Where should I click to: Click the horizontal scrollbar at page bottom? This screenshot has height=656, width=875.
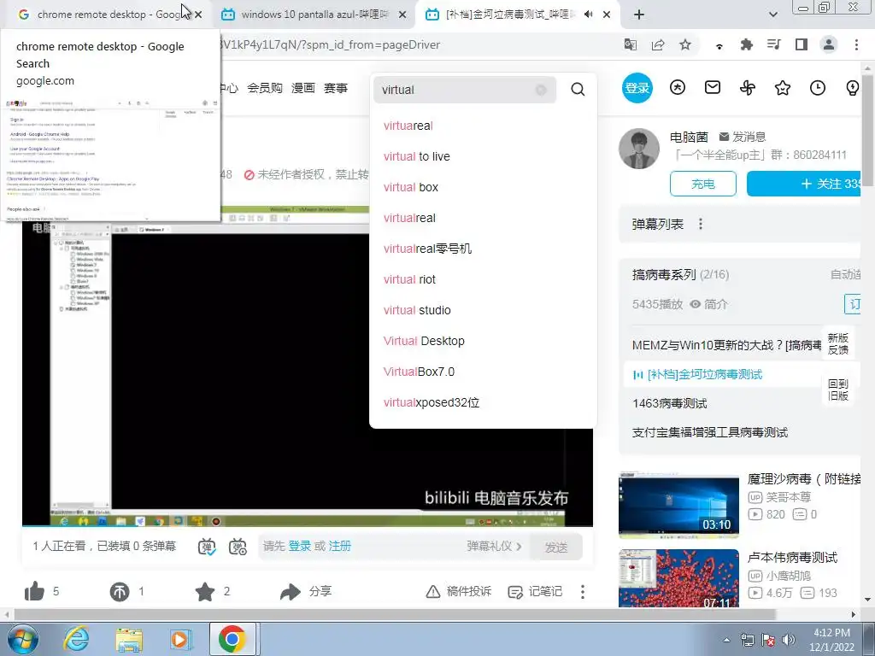point(394,614)
